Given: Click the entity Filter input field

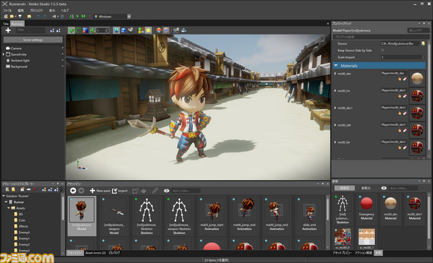Looking at the screenshot, I should point(30,30).
